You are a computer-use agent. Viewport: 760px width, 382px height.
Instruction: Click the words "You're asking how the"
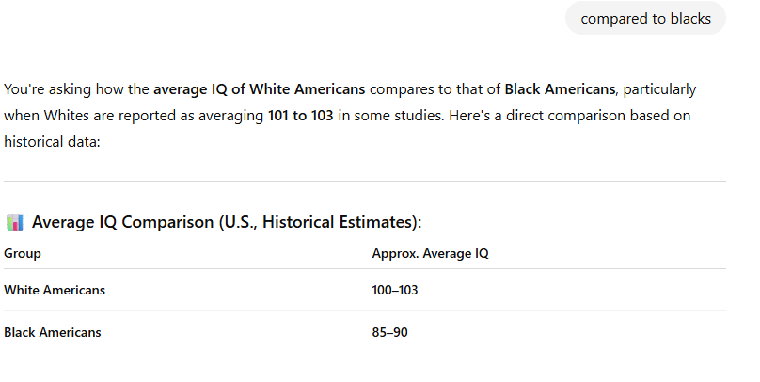click(x=76, y=89)
